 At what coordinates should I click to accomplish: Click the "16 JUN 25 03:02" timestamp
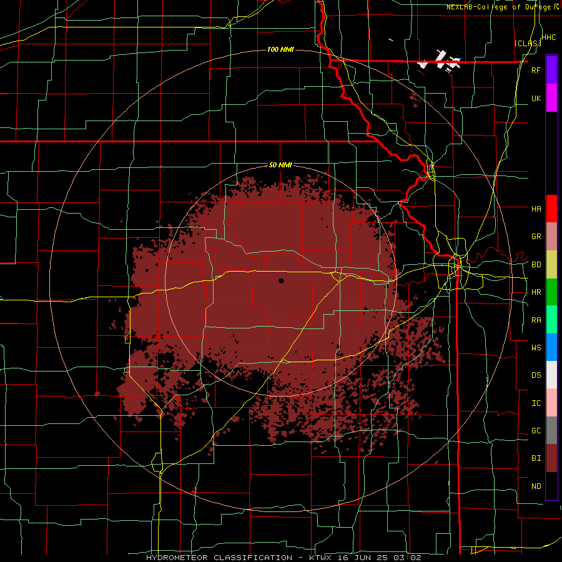point(380,558)
